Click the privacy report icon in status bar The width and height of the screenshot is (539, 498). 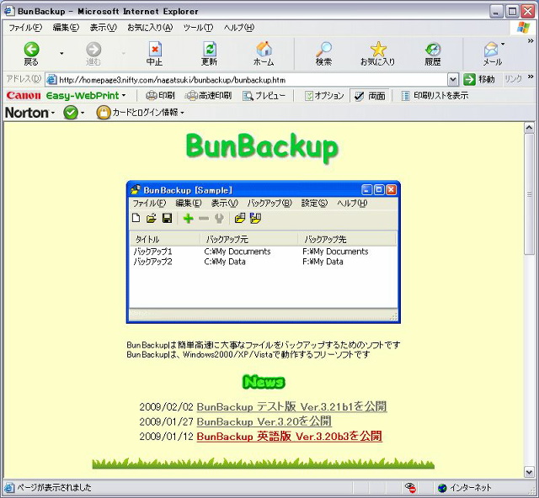click(x=410, y=487)
